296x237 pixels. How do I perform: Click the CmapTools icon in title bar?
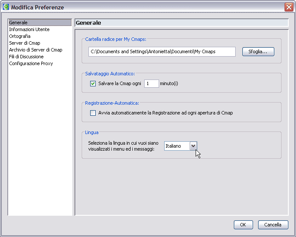click(x=6, y=7)
